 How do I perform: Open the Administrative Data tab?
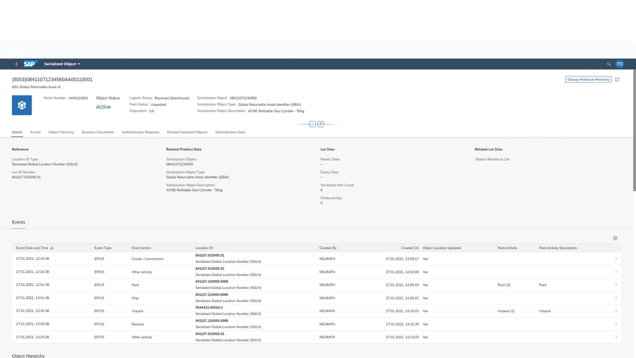[230, 132]
